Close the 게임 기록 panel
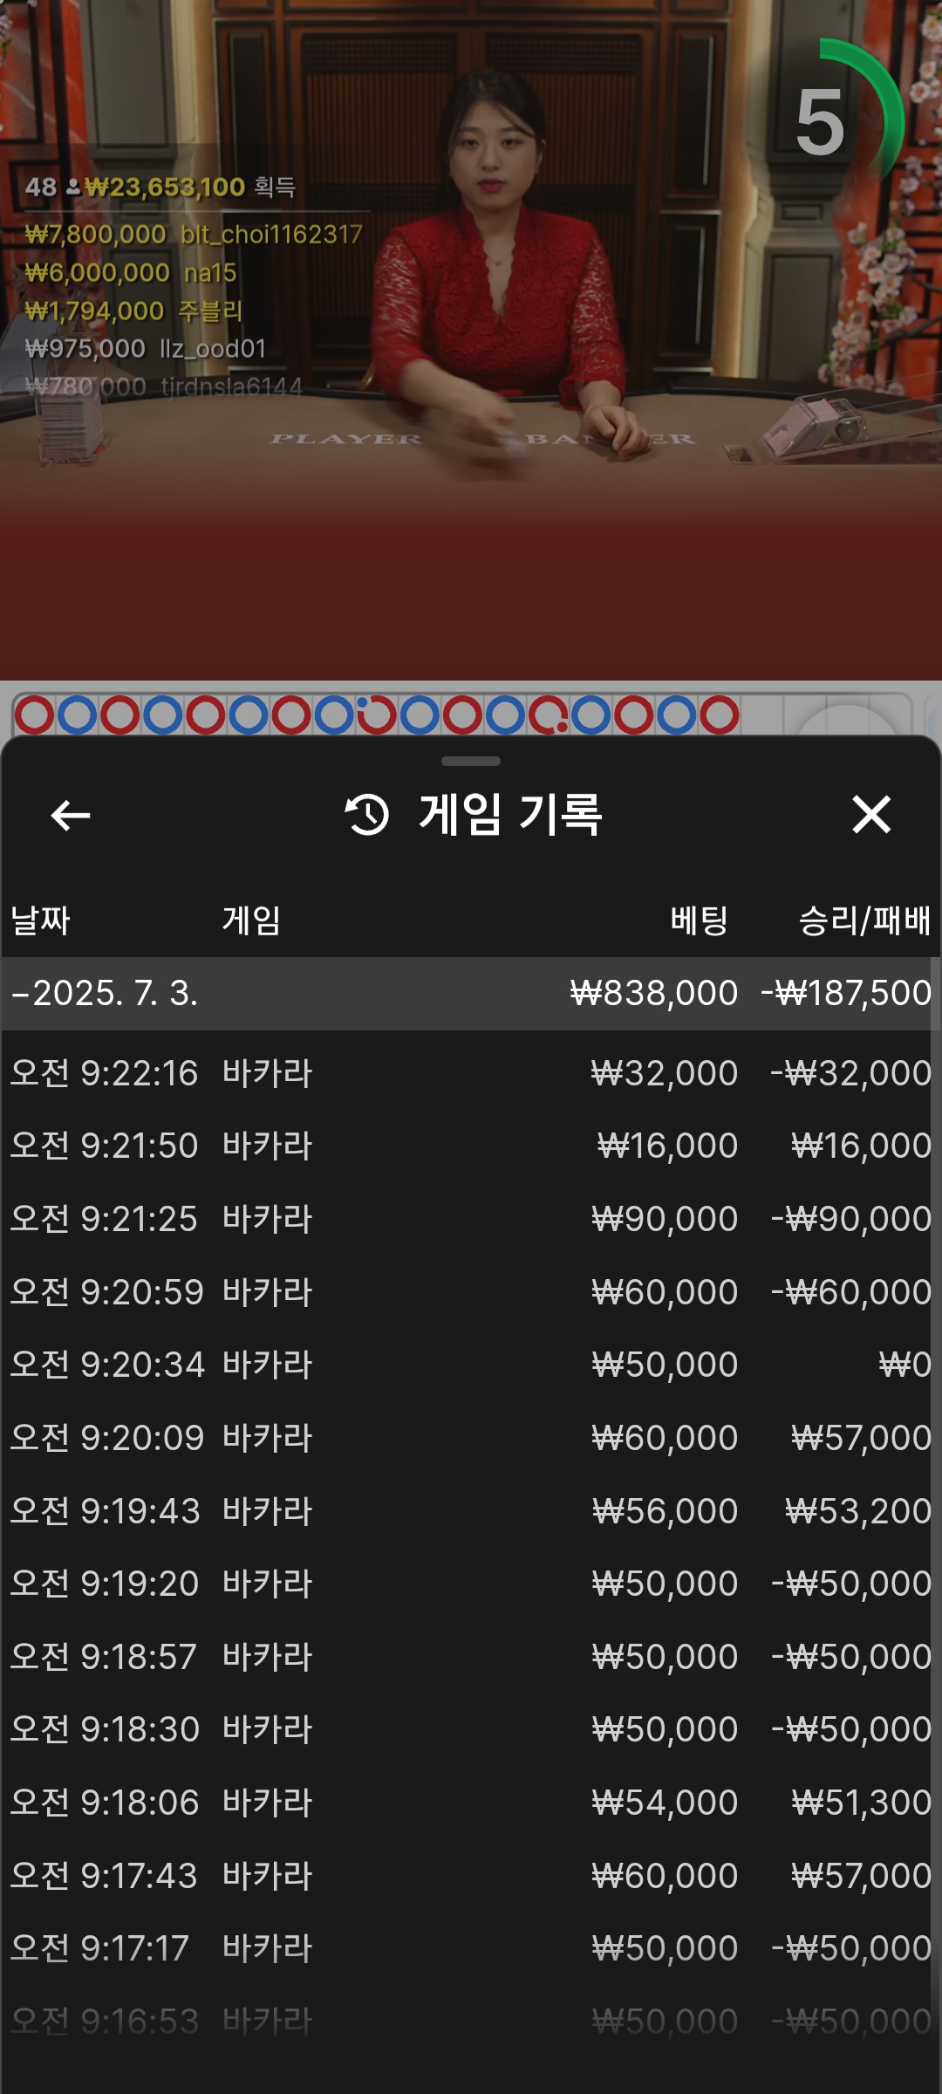The height and width of the screenshot is (2094, 942). [x=871, y=815]
